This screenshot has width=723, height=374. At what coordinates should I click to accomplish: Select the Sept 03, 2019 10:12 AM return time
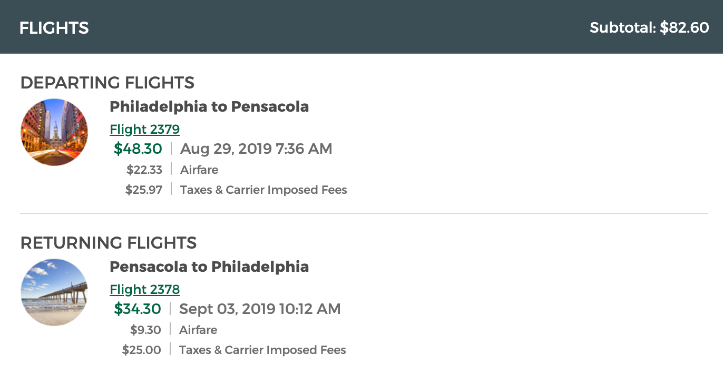coord(260,309)
